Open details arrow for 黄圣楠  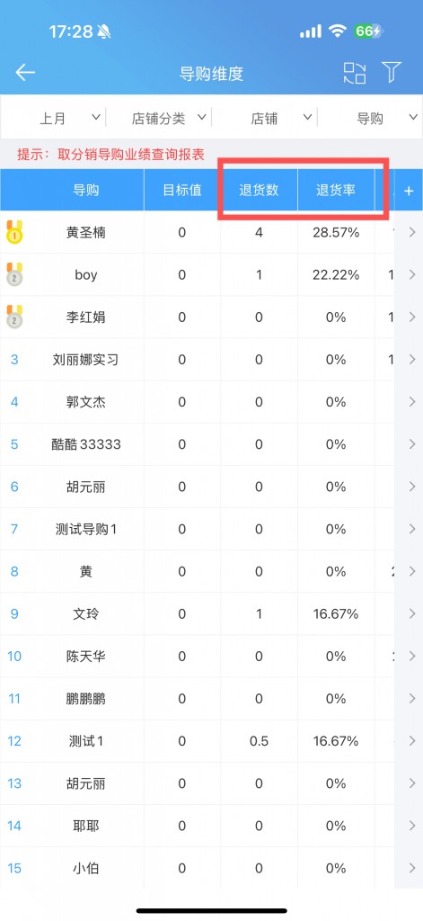pos(412,233)
